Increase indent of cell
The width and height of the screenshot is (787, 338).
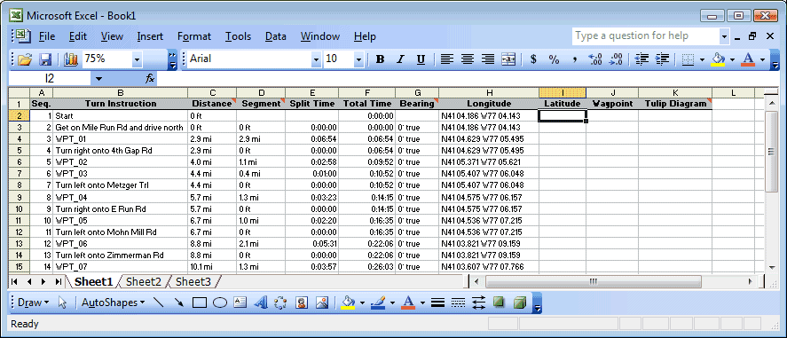(x=663, y=59)
